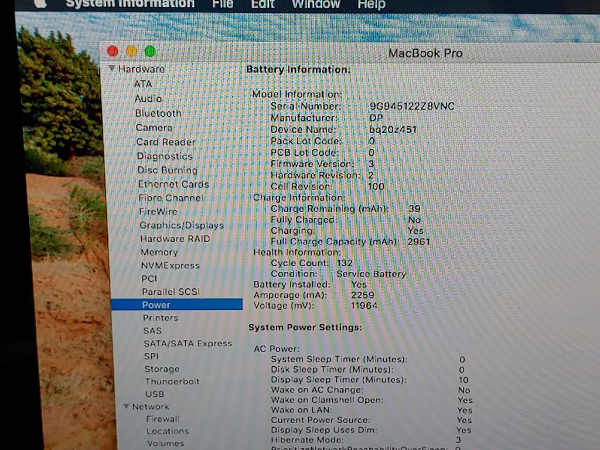Click the Service Battery condition text
Viewport: 600px width, 450px height.
pyautogui.click(x=371, y=274)
